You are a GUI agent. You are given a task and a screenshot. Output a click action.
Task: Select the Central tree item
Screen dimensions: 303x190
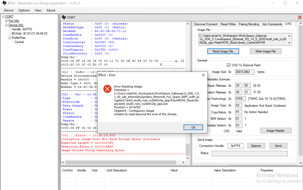19,42
